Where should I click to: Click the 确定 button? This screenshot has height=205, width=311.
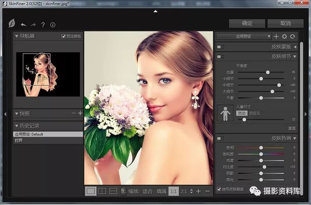[247, 23]
